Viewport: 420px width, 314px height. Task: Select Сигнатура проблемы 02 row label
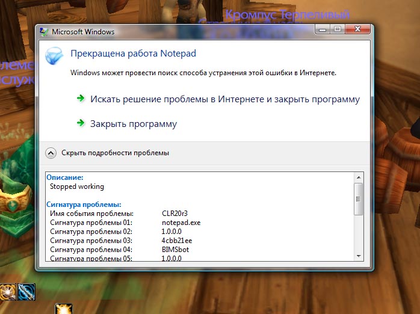(91, 232)
